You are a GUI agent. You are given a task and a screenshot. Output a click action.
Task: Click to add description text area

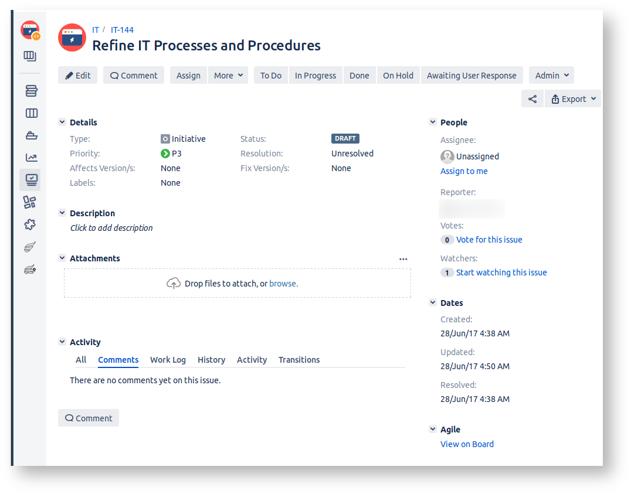111,228
